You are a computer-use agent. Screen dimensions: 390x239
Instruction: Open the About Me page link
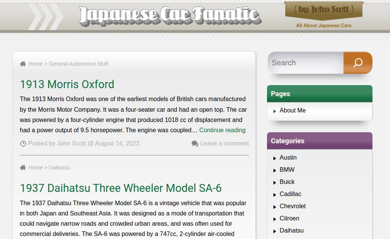292,111
